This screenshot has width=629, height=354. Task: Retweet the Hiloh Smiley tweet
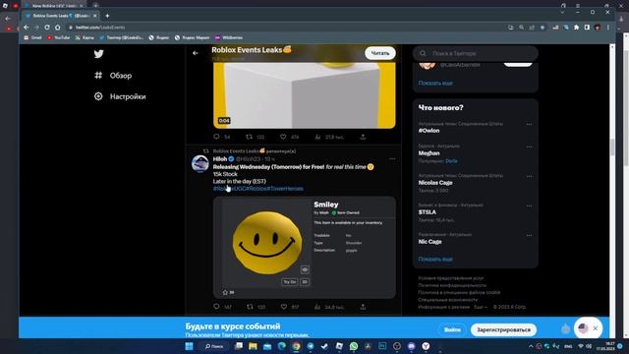click(x=250, y=307)
